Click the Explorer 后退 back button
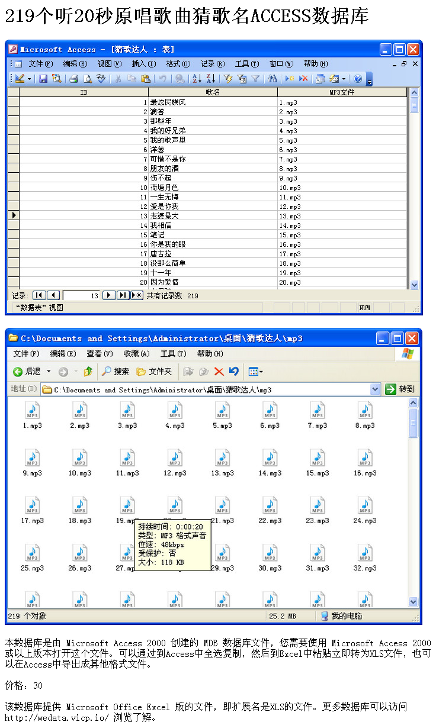The width and height of the screenshot is (436, 722). click(x=28, y=372)
